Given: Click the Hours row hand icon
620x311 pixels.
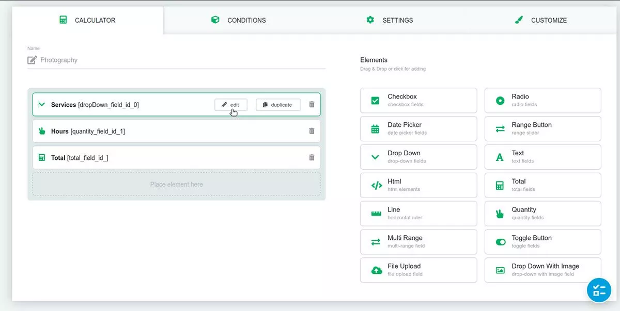Looking at the screenshot, I should [42, 131].
